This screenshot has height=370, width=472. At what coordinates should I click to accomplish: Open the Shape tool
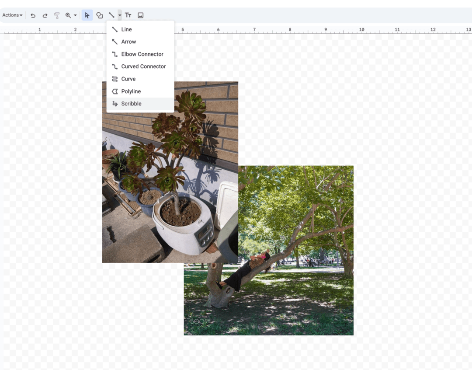[100, 15]
